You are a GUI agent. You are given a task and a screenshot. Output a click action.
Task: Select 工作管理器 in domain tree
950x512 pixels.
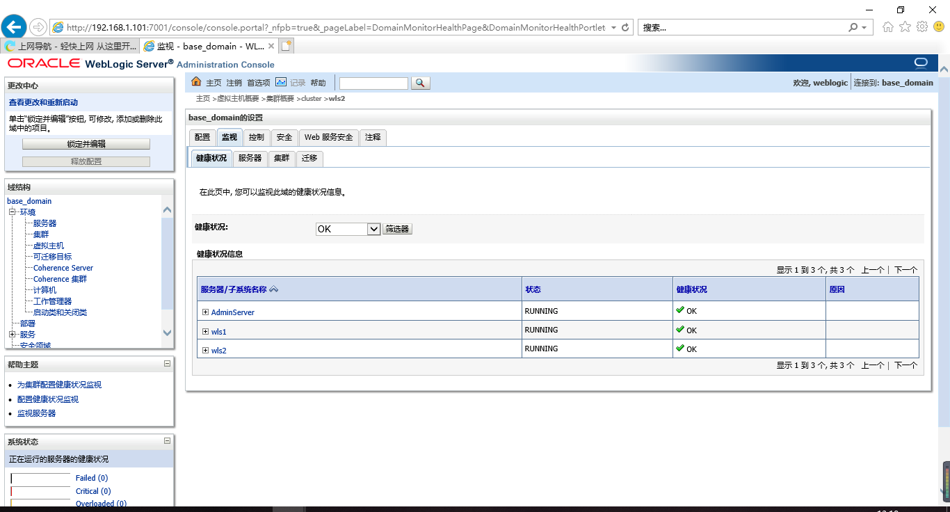(53, 301)
